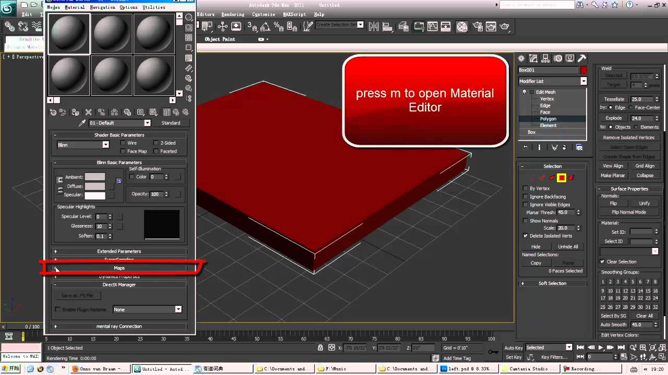Viewport: 668px width, 375px height.
Task: Click Get Material icon in Material Editor
Action: (53, 112)
